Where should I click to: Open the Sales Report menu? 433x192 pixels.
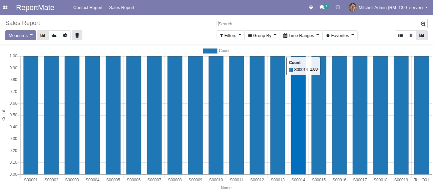point(121,7)
